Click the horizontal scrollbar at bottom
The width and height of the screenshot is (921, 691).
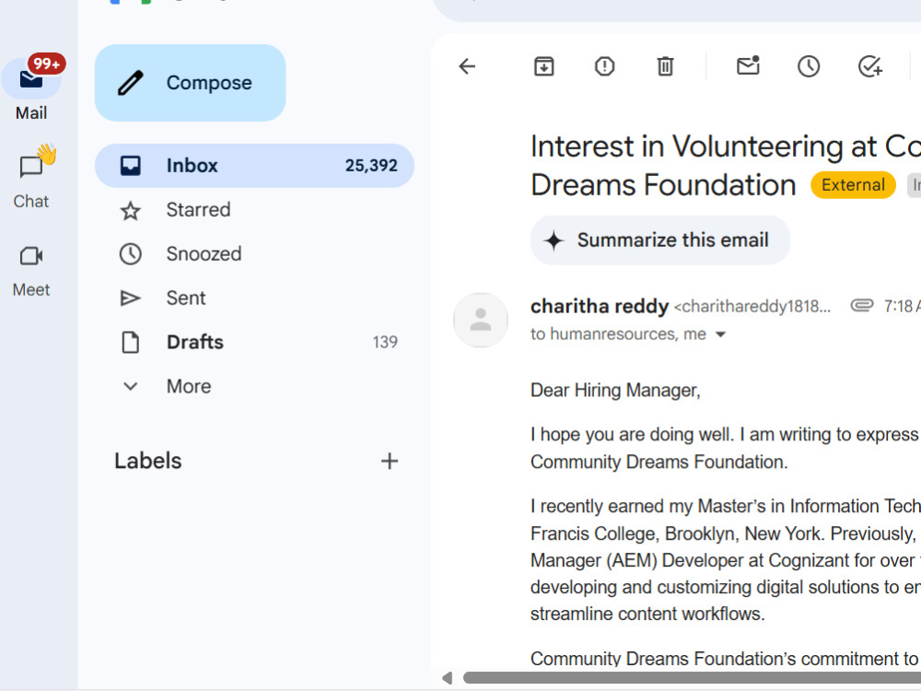tap(692, 678)
